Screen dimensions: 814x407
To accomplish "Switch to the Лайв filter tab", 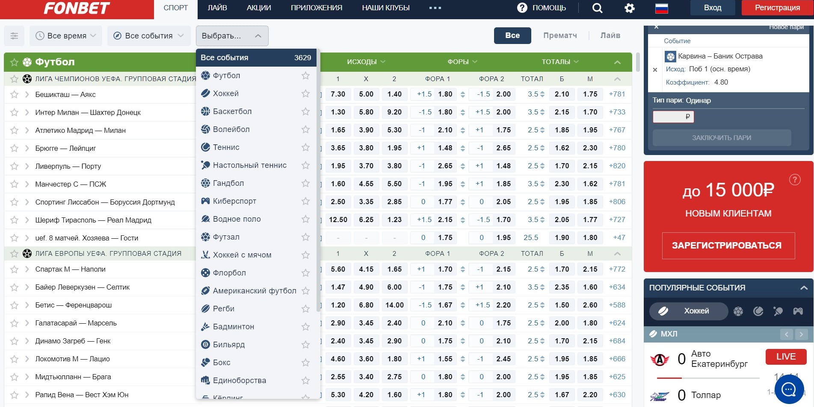I will (x=610, y=36).
